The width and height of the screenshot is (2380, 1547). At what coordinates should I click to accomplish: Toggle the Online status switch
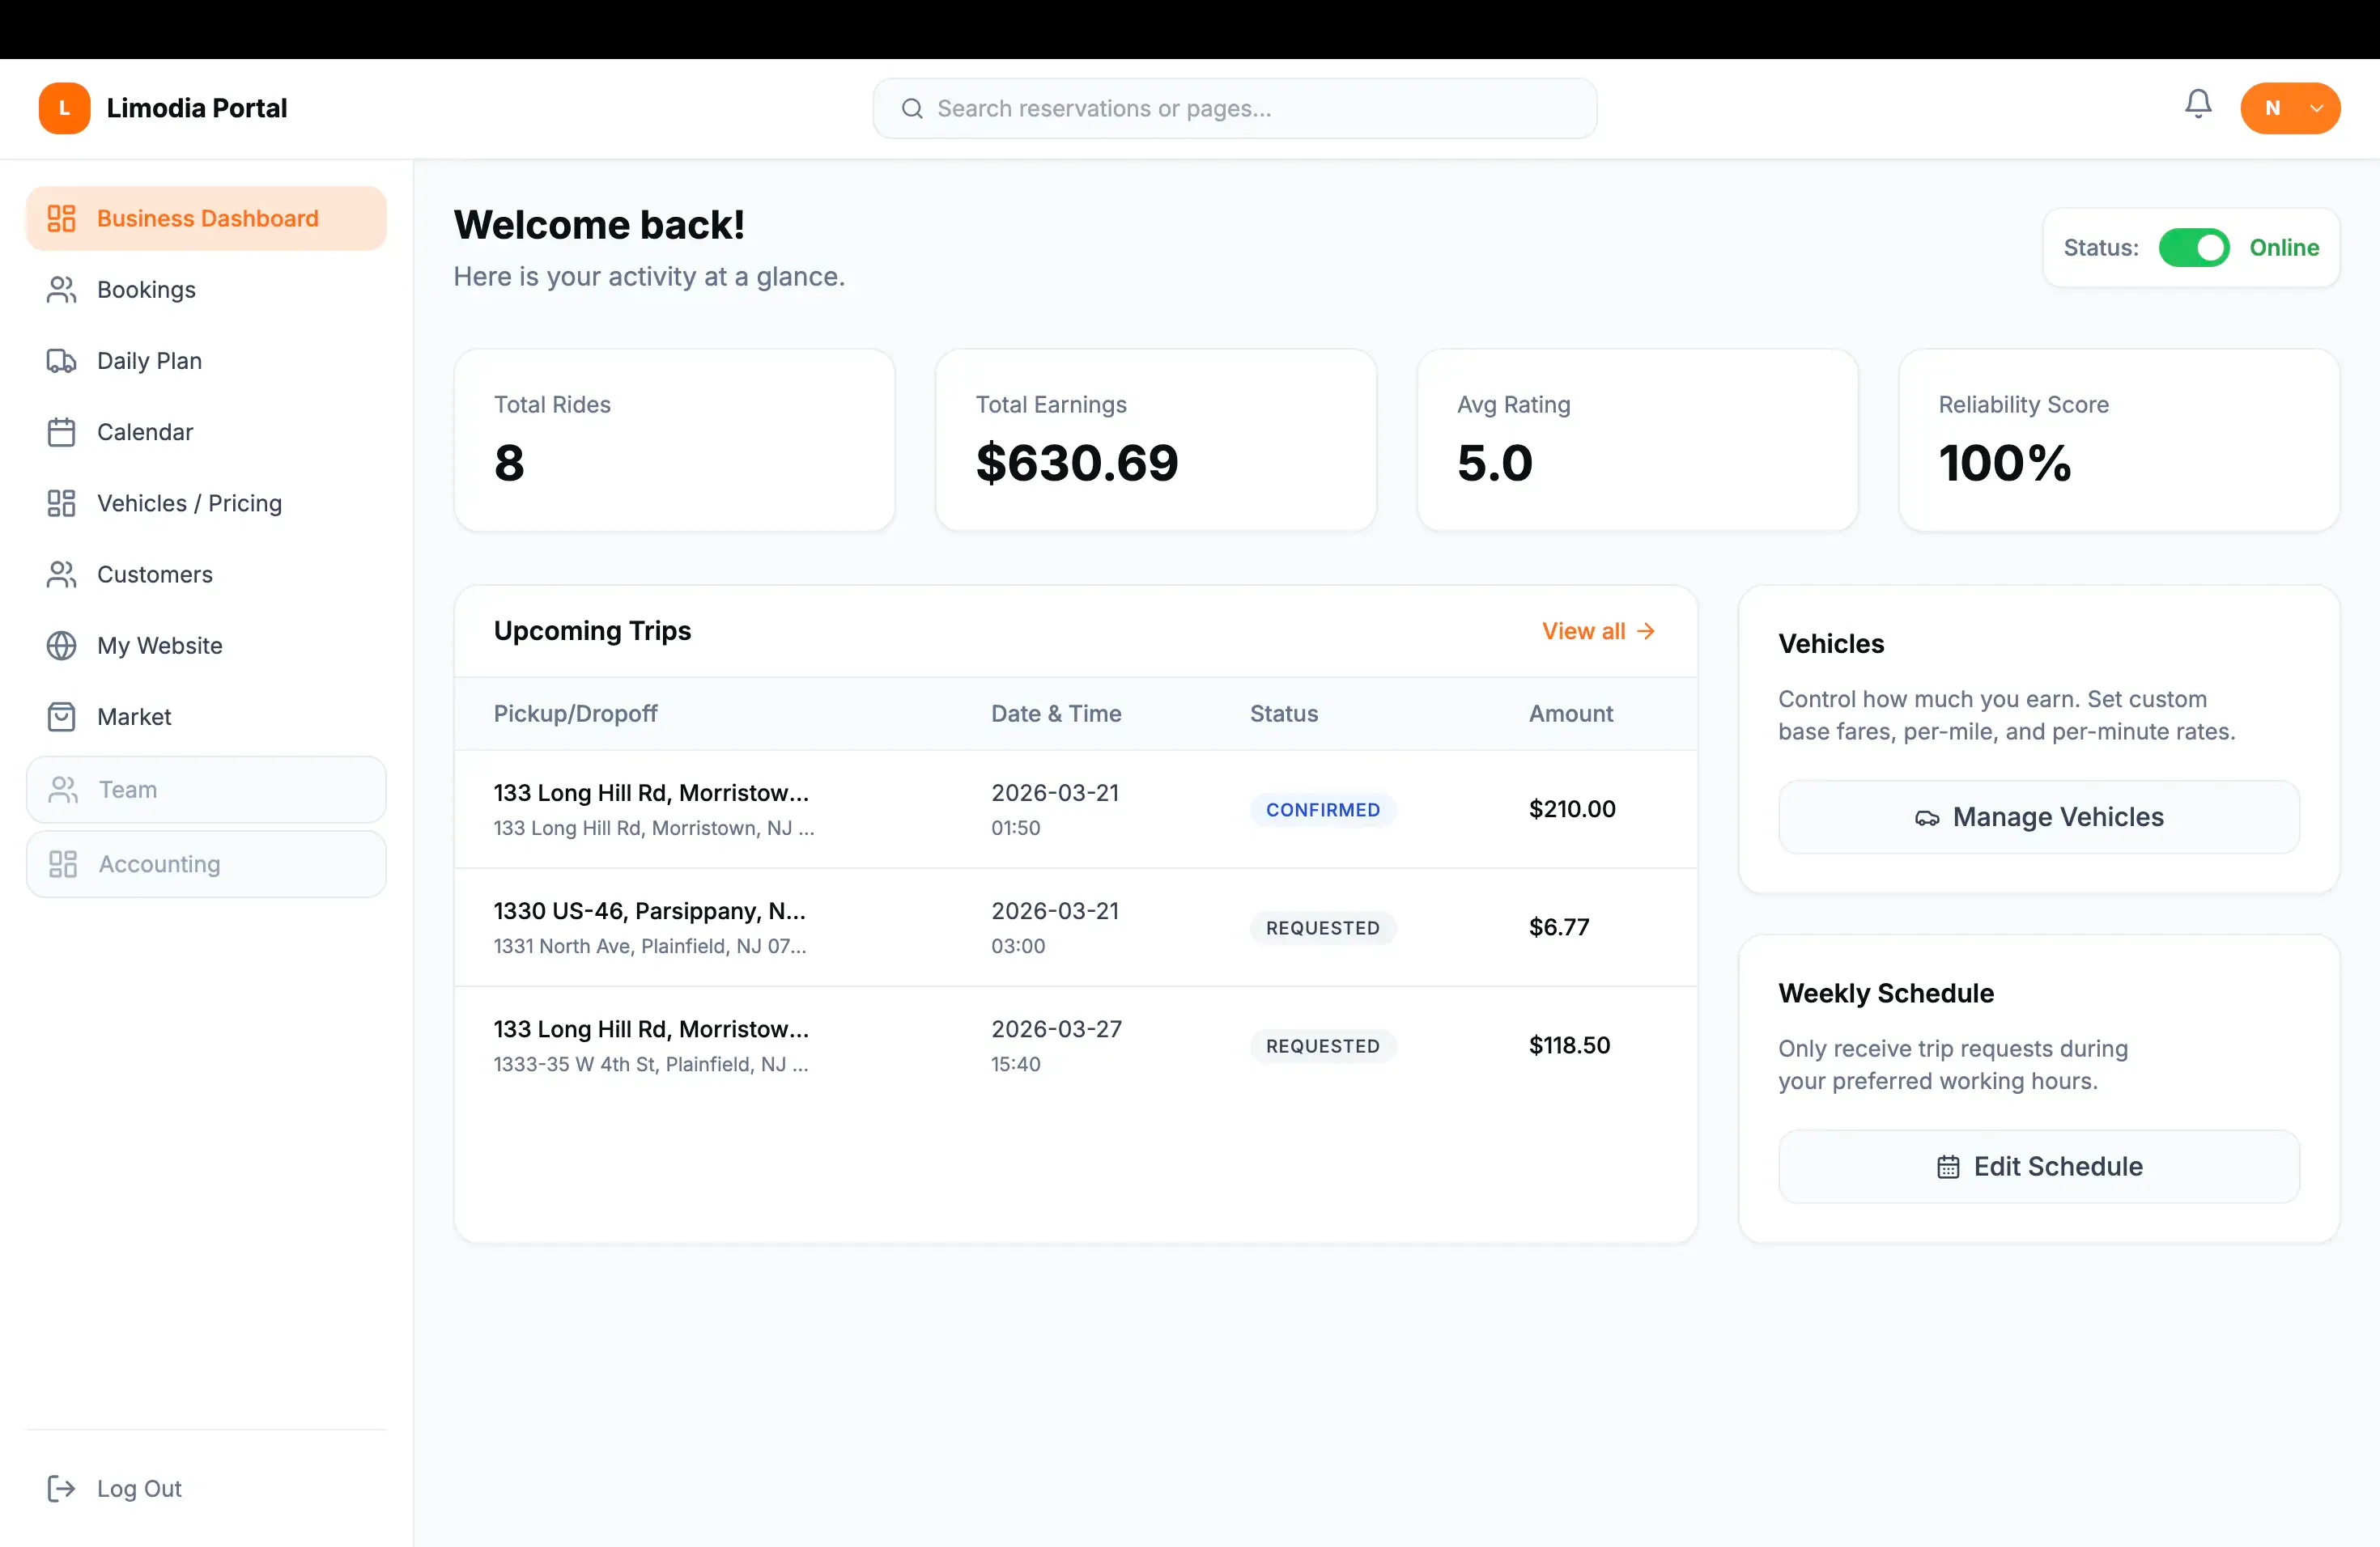coord(2193,248)
